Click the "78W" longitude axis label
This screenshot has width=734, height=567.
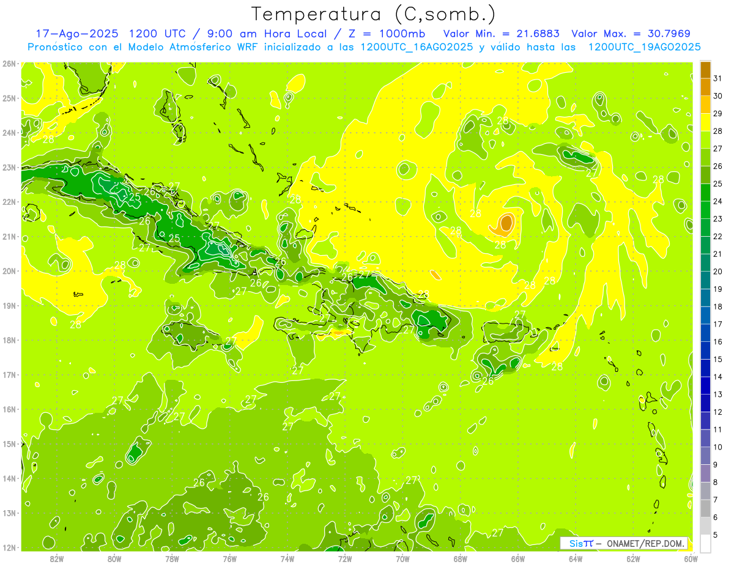tap(172, 558)
